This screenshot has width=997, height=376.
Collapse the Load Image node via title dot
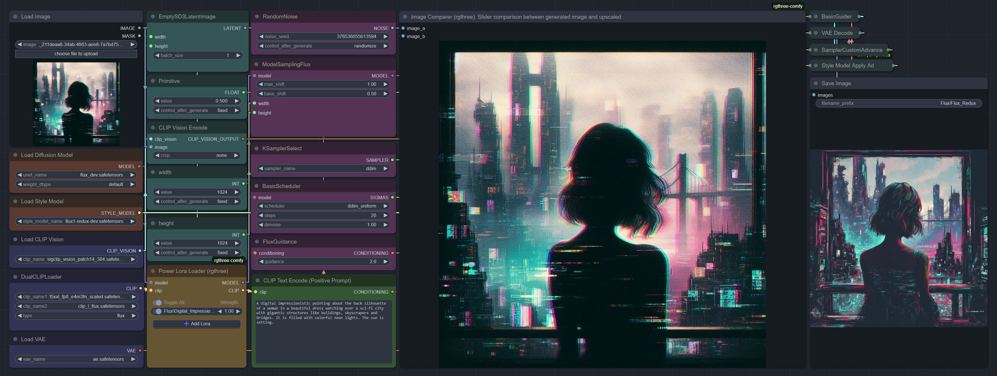tap(16, 17)
